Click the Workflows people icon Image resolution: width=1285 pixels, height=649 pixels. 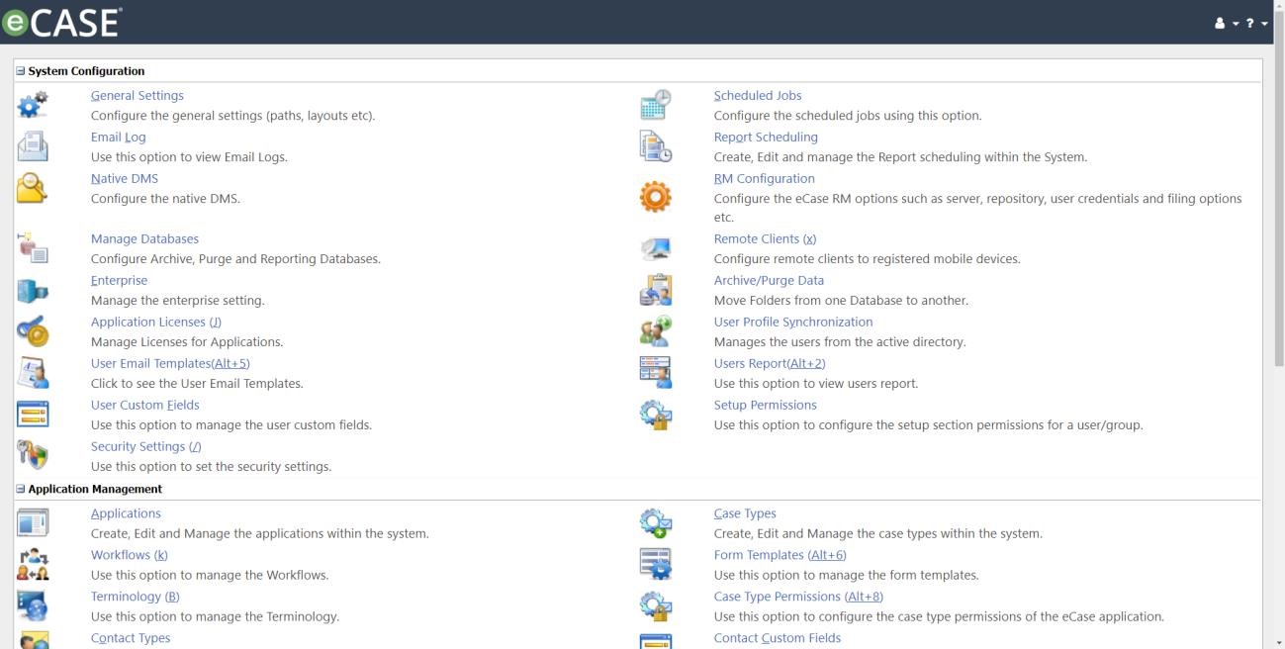33,565
